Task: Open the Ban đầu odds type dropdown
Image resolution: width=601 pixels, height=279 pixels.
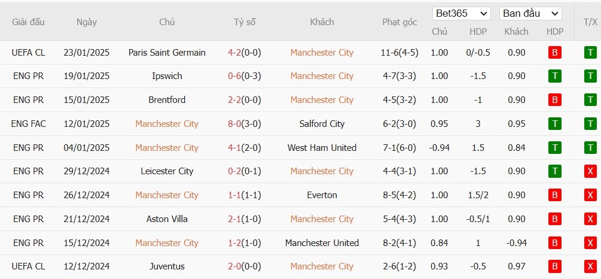Action: (x=530, y=13)
